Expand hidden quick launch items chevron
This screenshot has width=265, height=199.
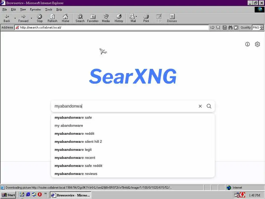[x=46, y=193]
